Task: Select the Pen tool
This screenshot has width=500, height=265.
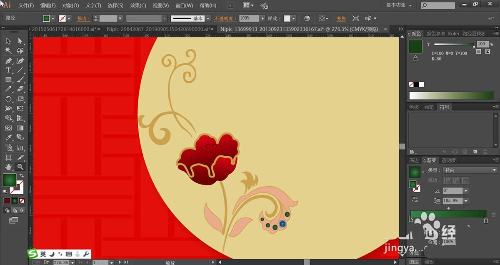Action: (8, 60)
